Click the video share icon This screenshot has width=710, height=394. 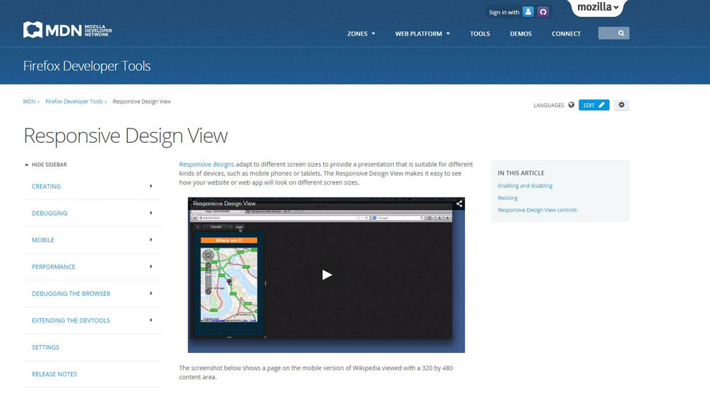[459, 204]
